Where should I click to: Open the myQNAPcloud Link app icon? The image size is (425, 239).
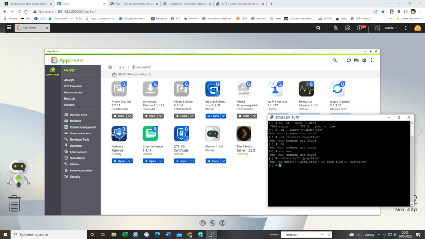[213, 89]
